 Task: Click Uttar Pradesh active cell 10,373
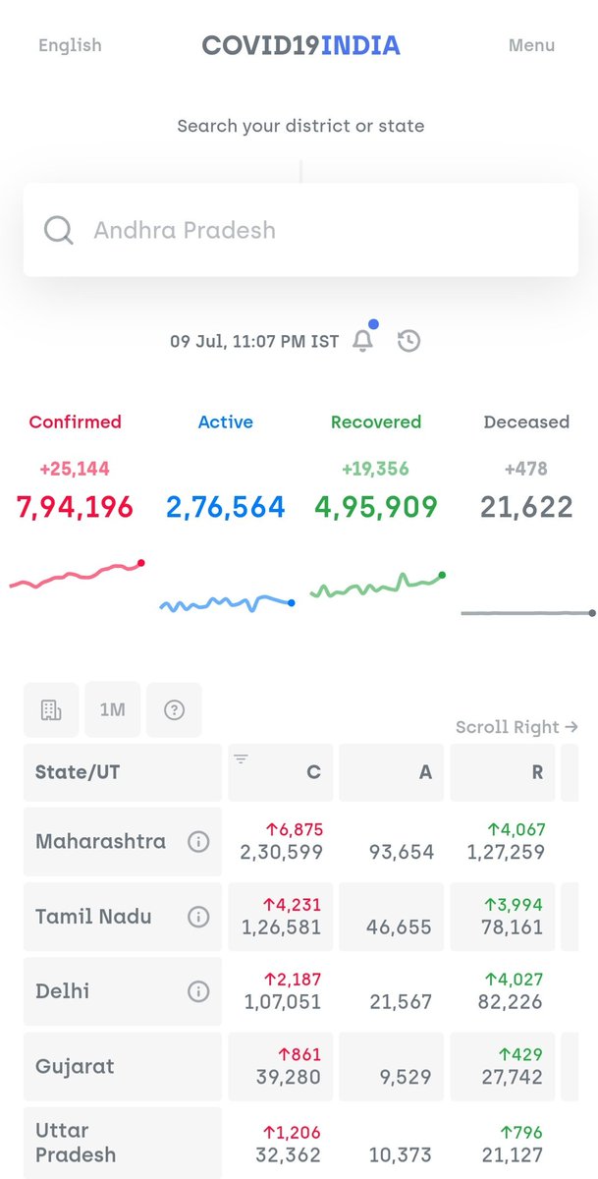(392, 1143)
